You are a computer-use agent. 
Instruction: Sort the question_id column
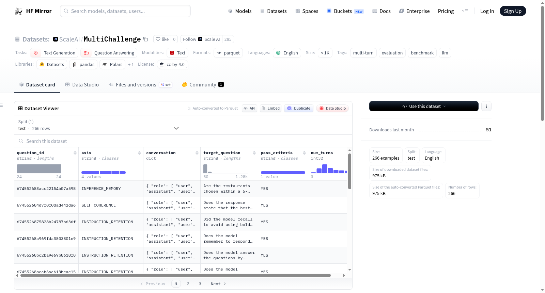(75, 153)
